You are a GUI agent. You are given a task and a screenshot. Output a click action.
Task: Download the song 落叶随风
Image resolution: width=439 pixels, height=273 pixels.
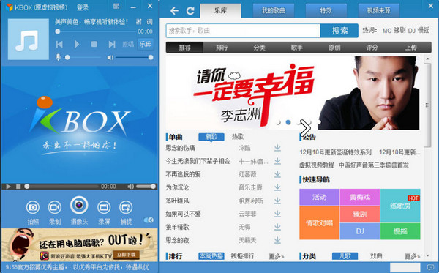(277, 201)
